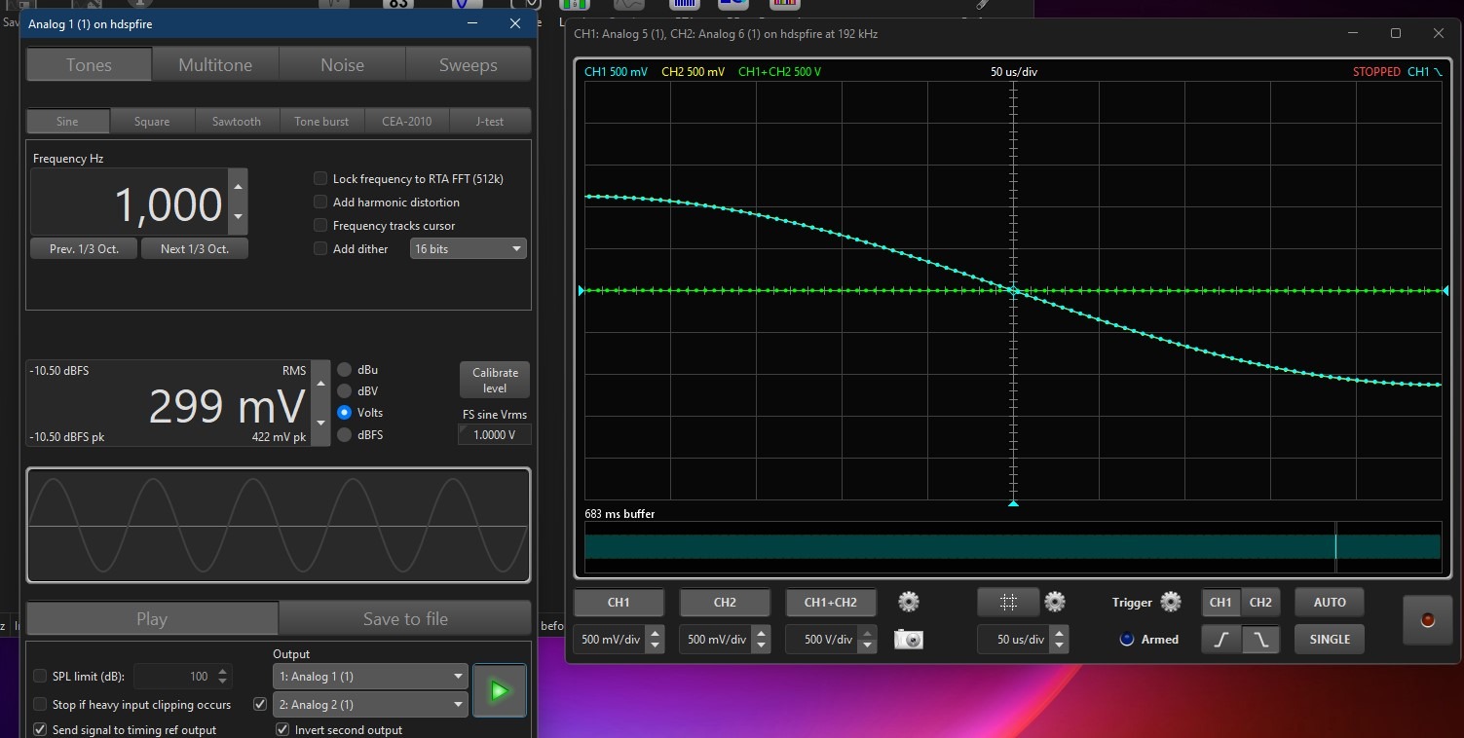Open the 1: Analog 1 (1) output dropdown

click(370, 676)
